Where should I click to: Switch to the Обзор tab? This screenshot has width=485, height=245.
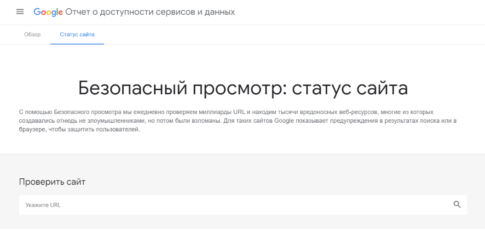pyautogui.click(x=33, y=34)
